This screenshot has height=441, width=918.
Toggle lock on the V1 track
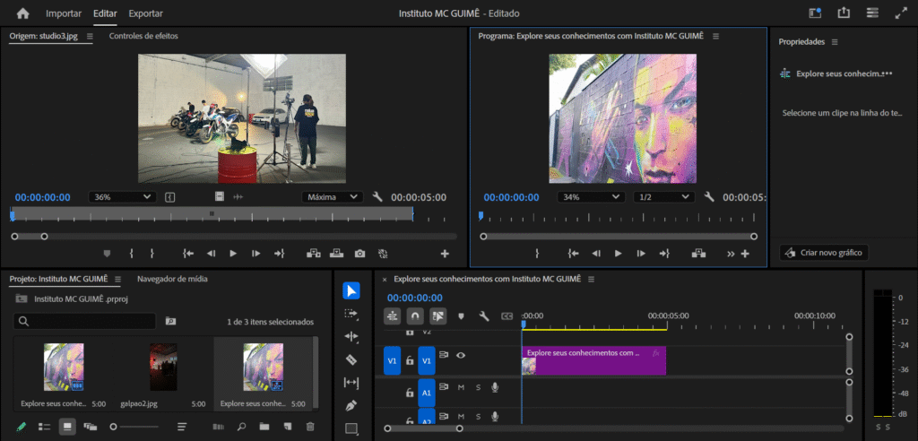click(410, 360)
